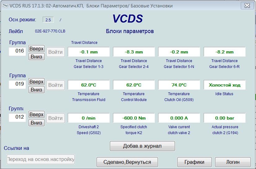256x169 pixels.
Task: Click the 0.00 bar pressure value
Action: 224,118
